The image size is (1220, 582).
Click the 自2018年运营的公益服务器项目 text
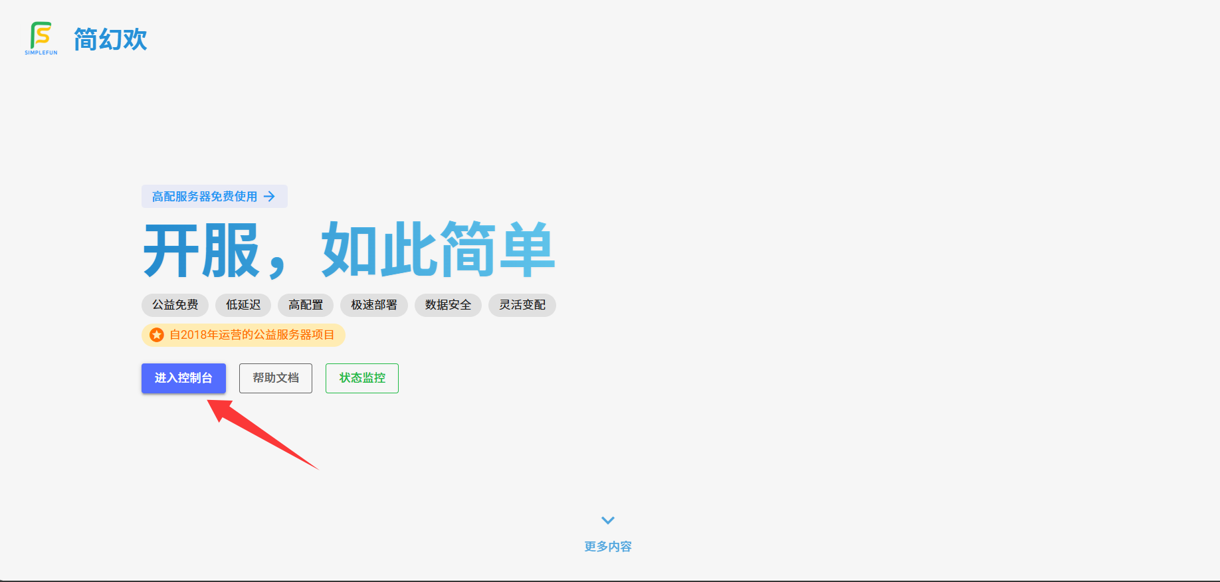tap(252, 335)
